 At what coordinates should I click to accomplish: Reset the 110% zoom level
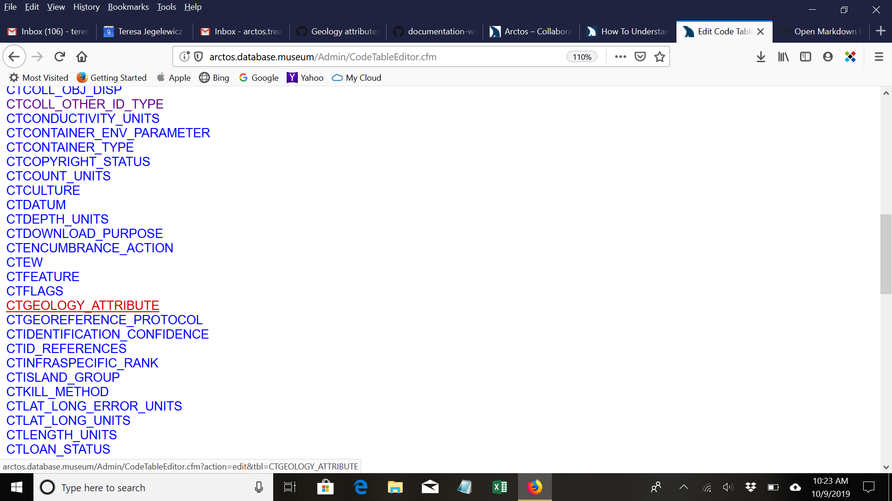pyautogui.click(x=582, y=57)
